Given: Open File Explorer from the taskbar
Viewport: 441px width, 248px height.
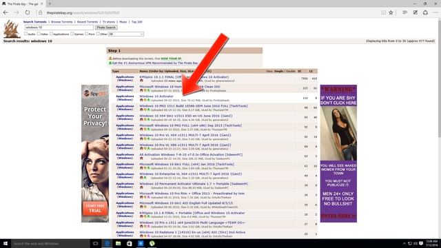Looking at the screenshot, I should pyautogui.click(x=118, y=243).
